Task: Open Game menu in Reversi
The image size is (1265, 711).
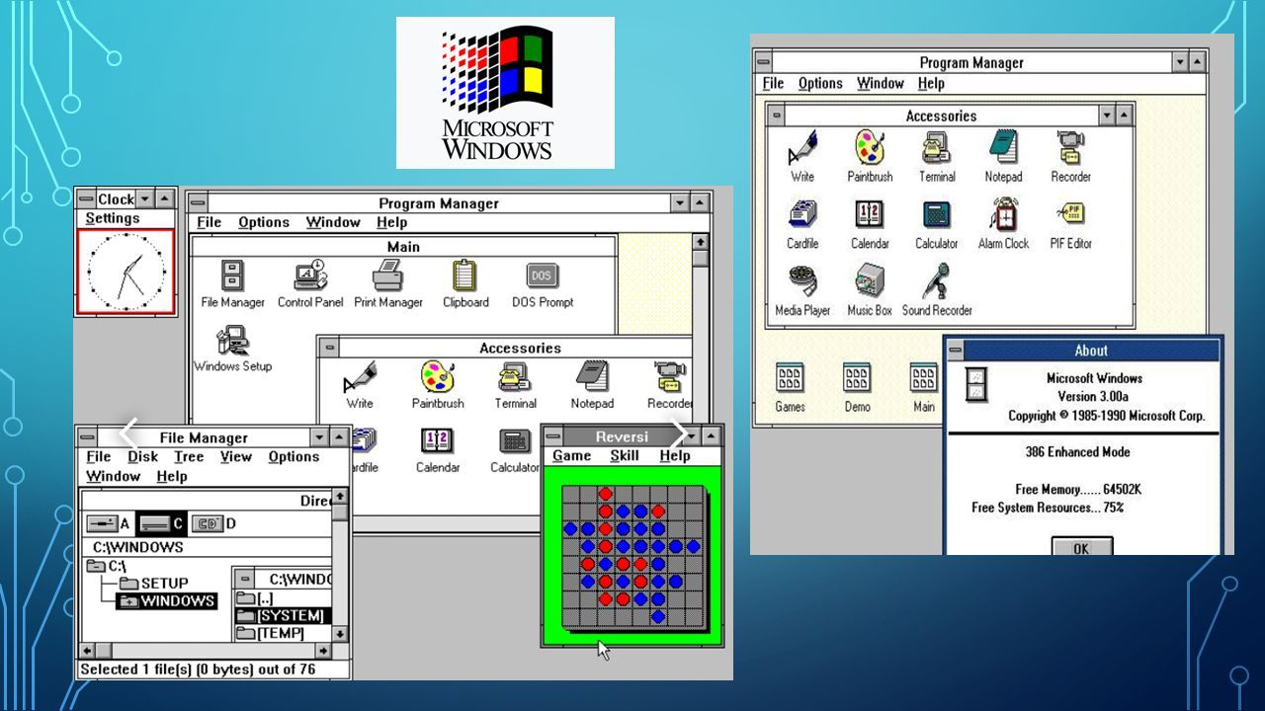Action: [x=571, y=456]
